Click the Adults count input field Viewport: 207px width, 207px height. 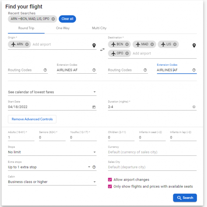click(21, 138)
